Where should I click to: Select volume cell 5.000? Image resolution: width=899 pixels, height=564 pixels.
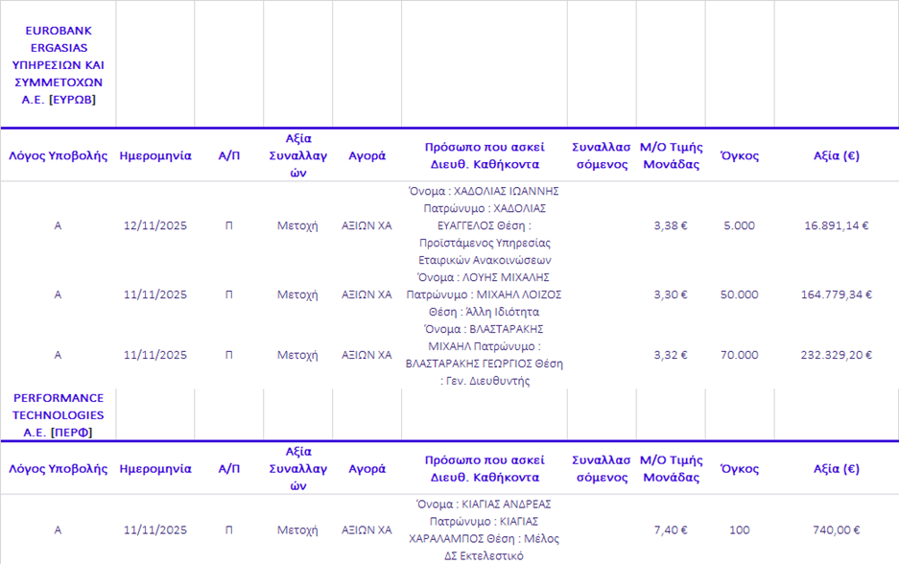[x=740, y=225]
